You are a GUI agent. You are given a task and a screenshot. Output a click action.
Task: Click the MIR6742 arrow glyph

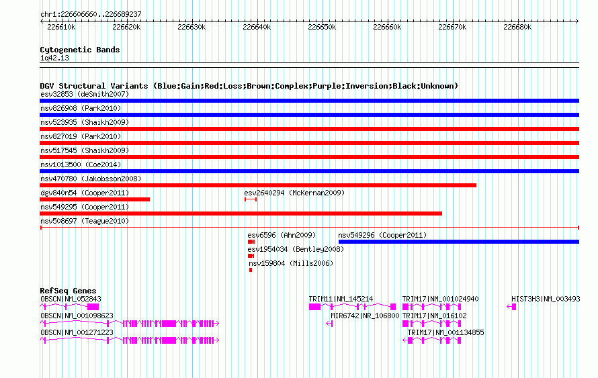coord(329,324)
